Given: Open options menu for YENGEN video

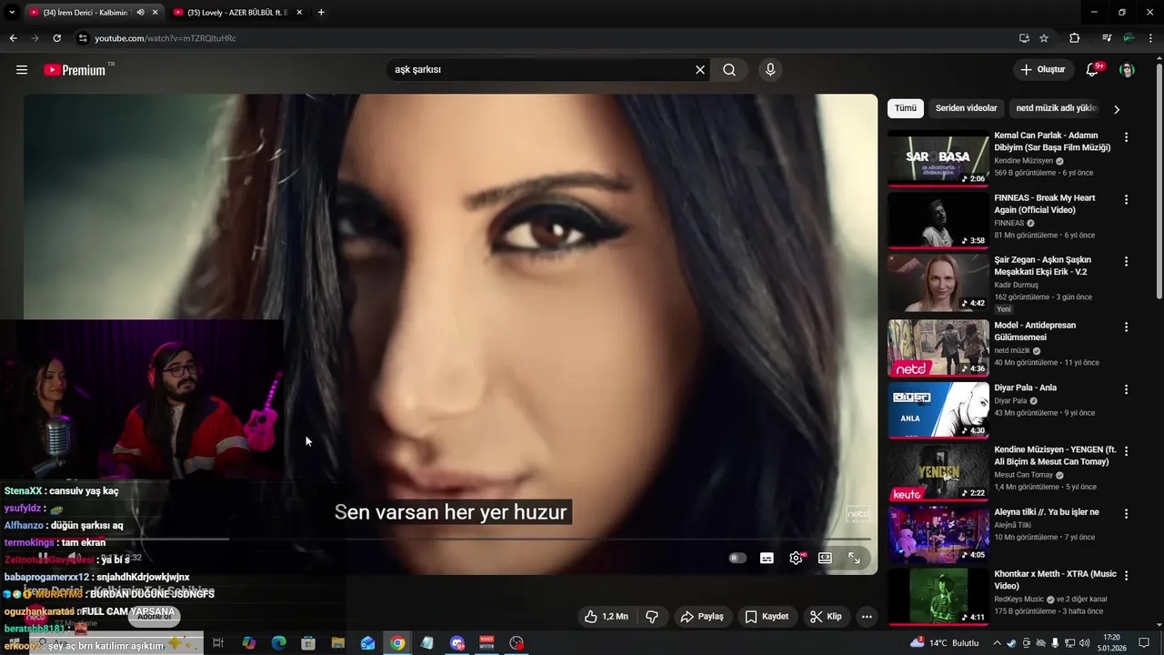Looking at the screenshot, I should pos(1127,450).
